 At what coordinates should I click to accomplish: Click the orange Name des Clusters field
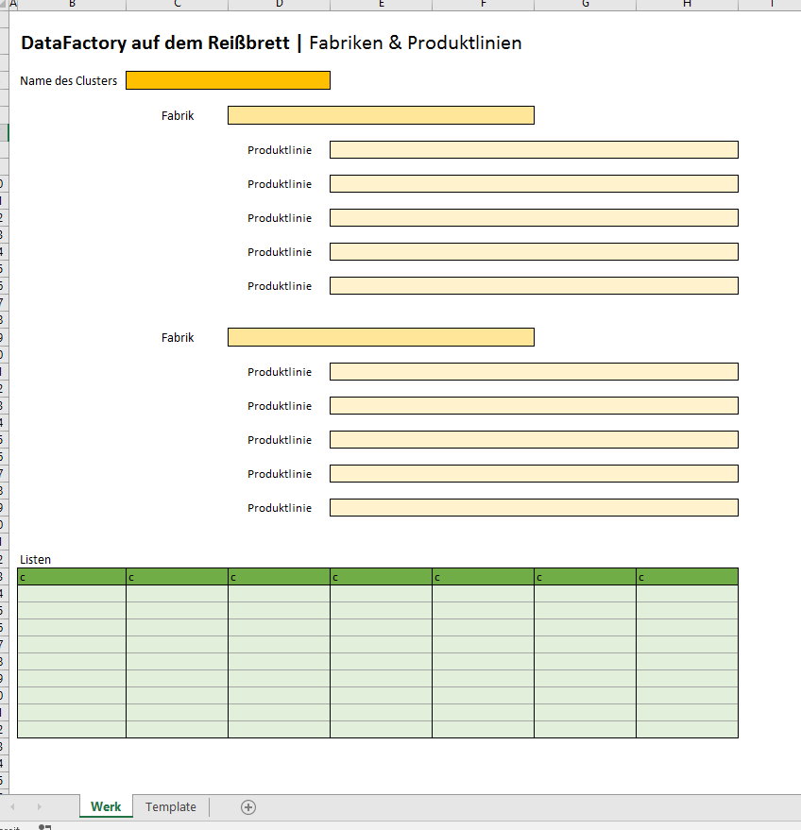click(x=228, y=80)
